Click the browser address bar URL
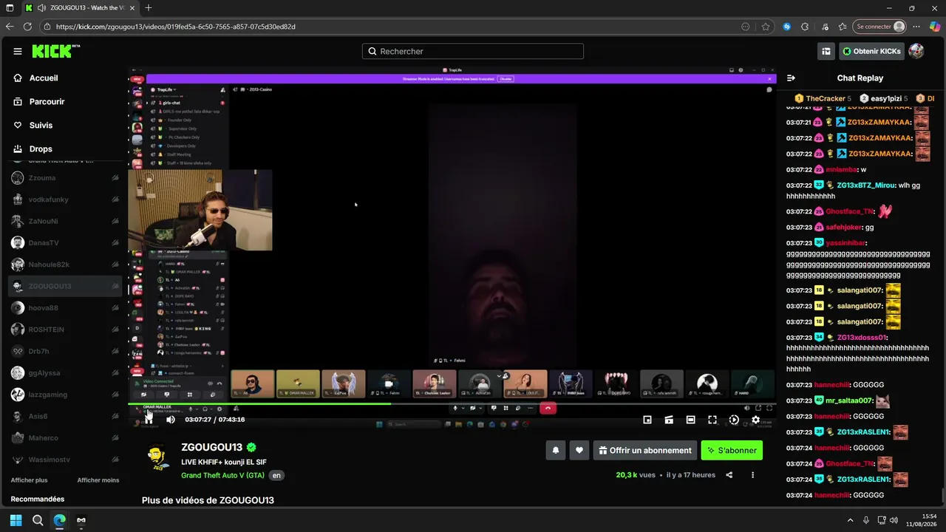 point(176,27)
